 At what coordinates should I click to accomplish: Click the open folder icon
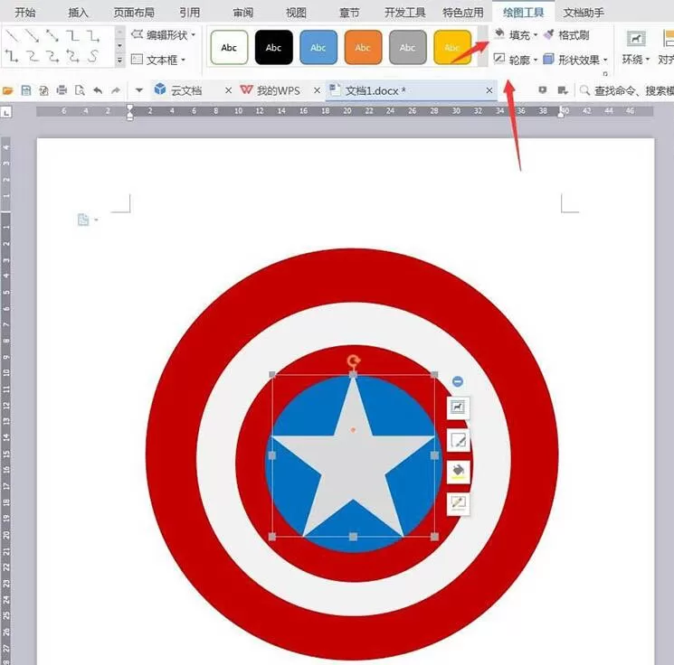tap(8, 90)
